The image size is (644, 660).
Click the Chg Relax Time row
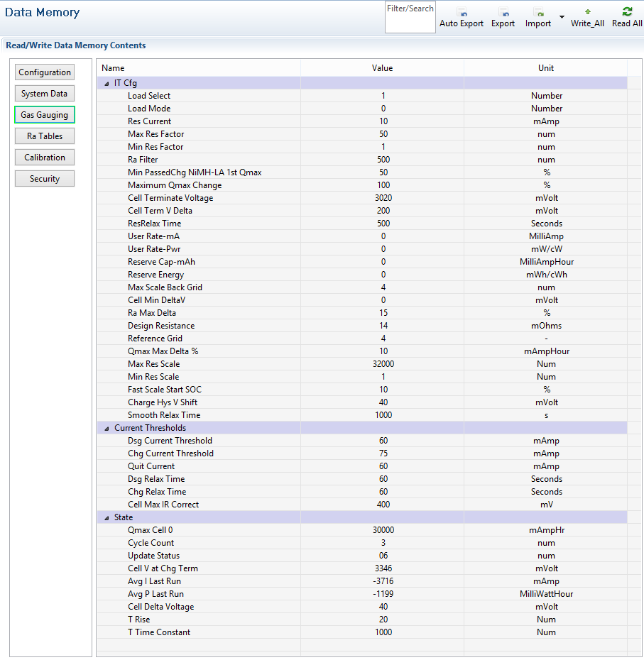click(362, 492)
